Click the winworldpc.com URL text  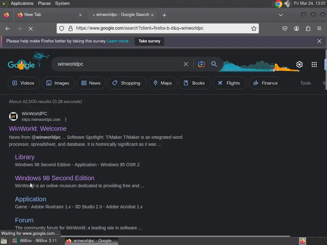(41, 120)
